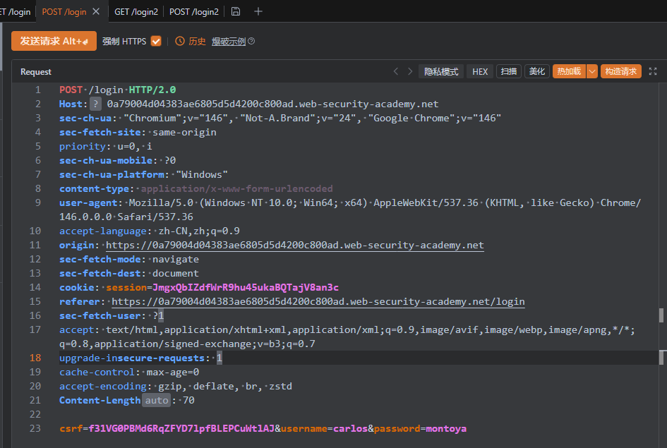
Task: Click the editor vertical scrollbar thumb
Action: [x=661, y=315]
